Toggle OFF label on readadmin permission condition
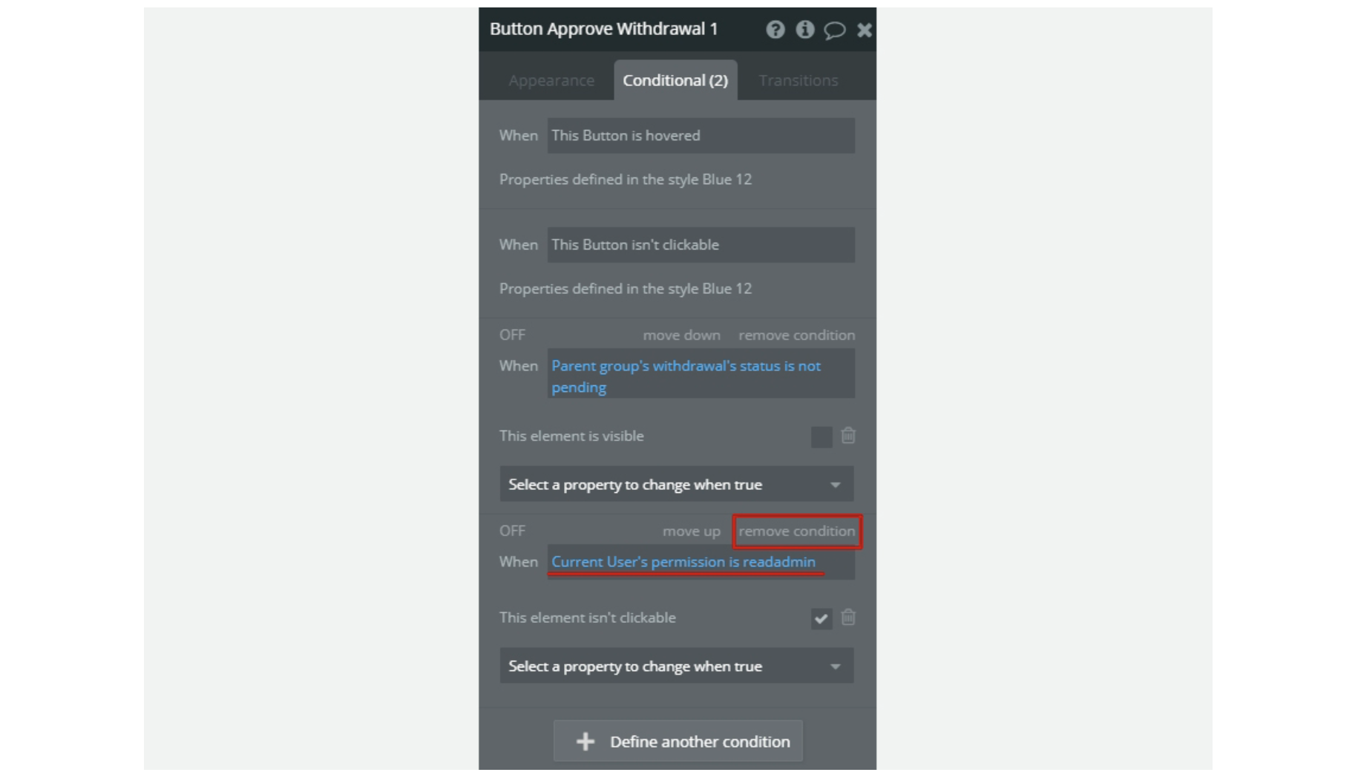 [x=512, y=531]
